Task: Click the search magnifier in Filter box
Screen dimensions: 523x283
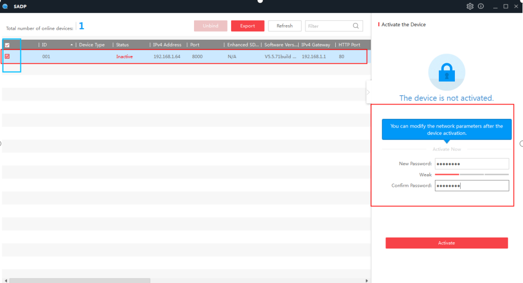Action: [x=356, y=26]
